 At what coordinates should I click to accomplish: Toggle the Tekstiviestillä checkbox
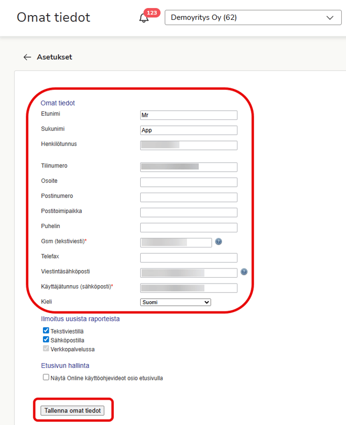pyautogui.click(x=46, y=331)
